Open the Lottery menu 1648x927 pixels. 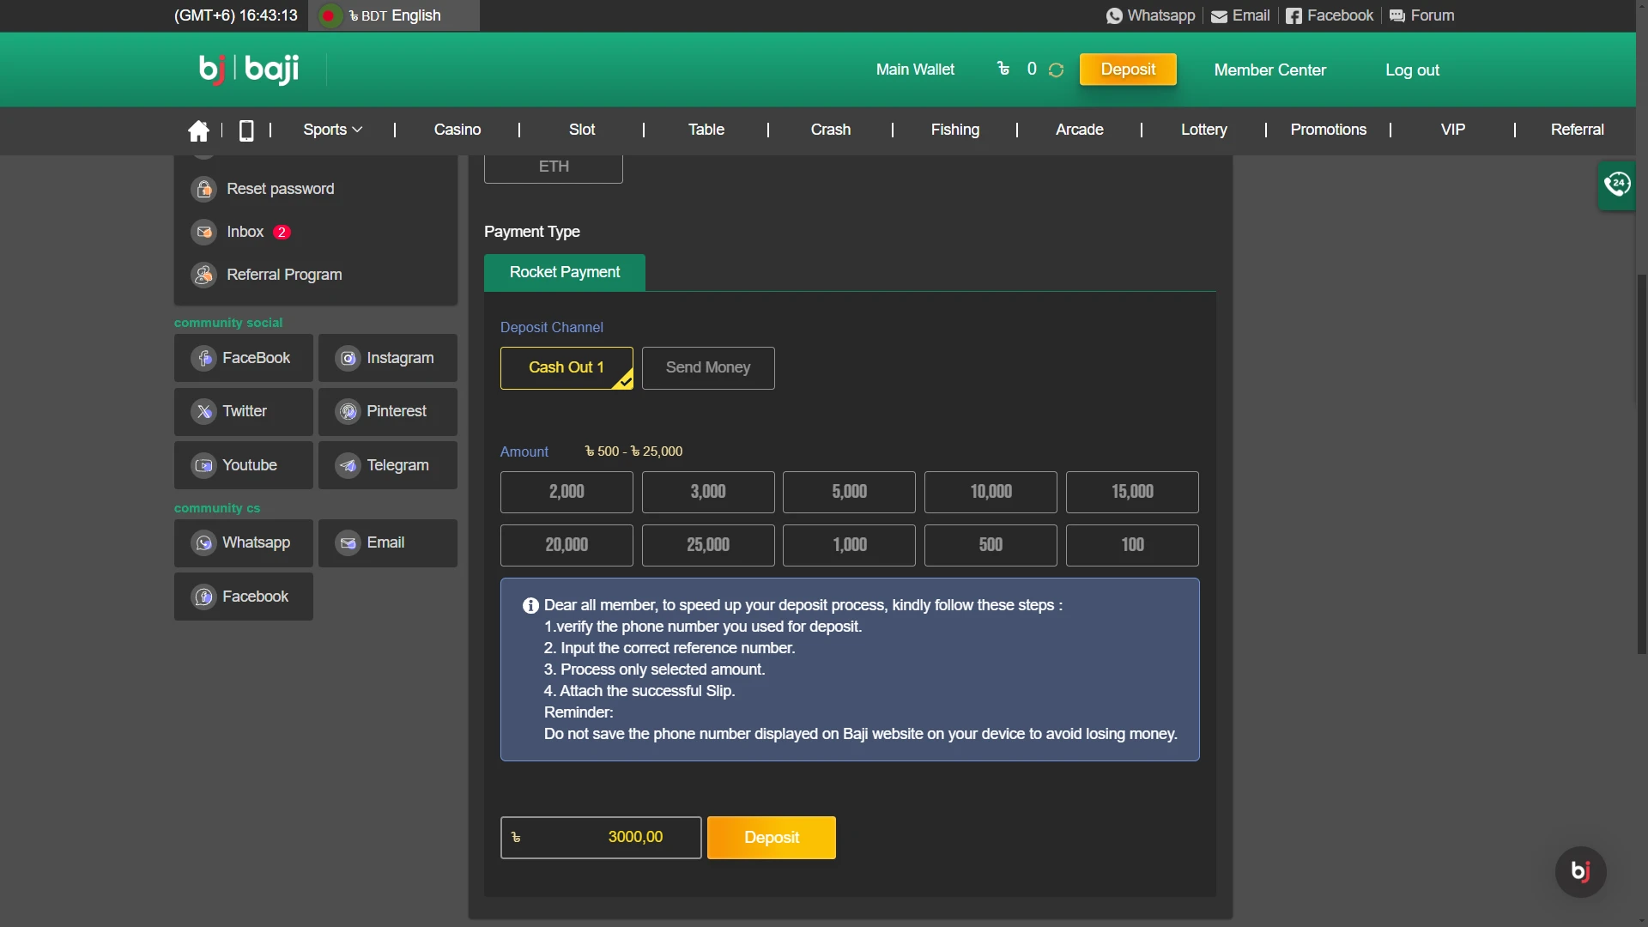point(1204,130)
